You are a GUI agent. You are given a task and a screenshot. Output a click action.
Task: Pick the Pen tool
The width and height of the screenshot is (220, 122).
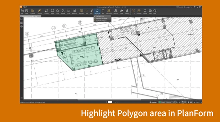click(91, 12)
